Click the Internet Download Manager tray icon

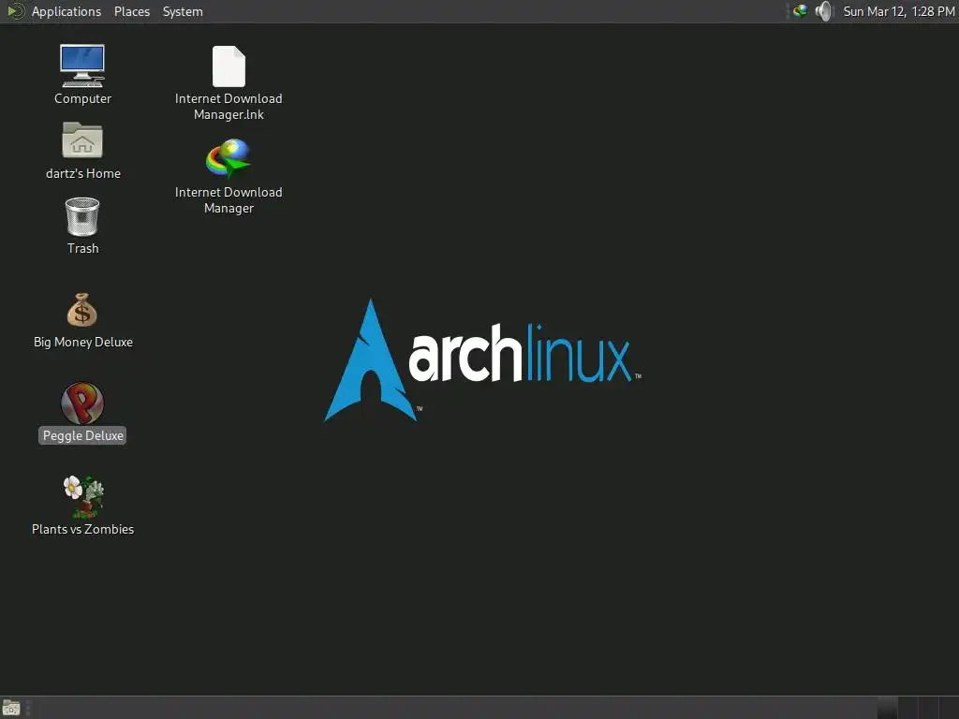(800, 11)
